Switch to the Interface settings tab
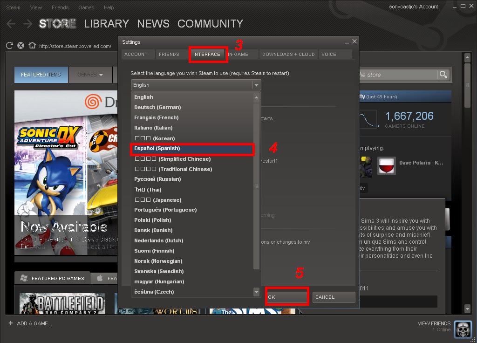477x343 pixels. (x=206, y=54)
